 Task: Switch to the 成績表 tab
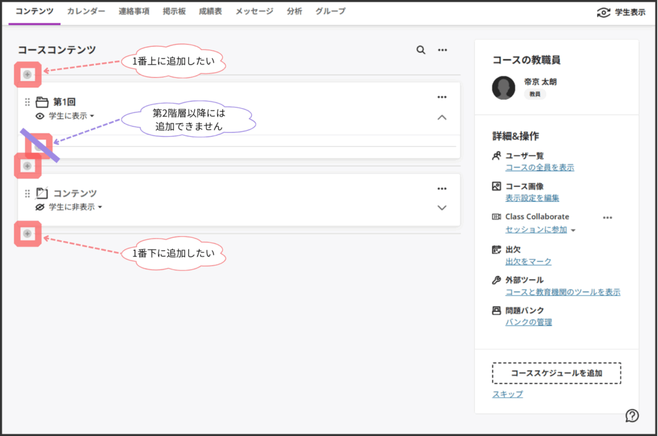[210, 12]
